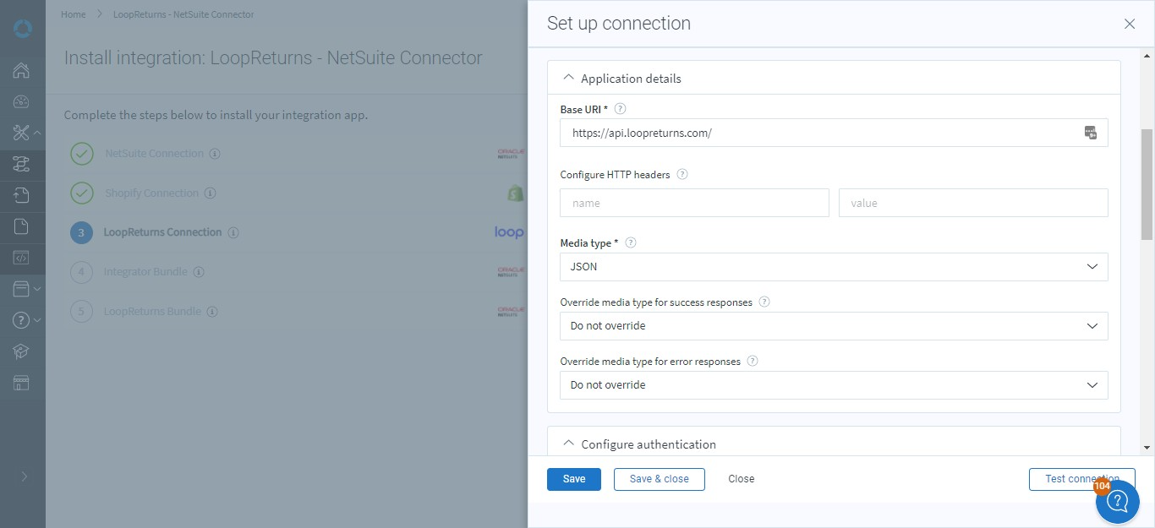Select the LoopReturns Bundle step label

coord(152,312)
